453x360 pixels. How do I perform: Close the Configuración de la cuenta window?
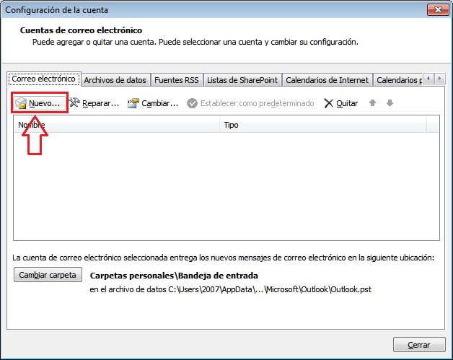438,10
